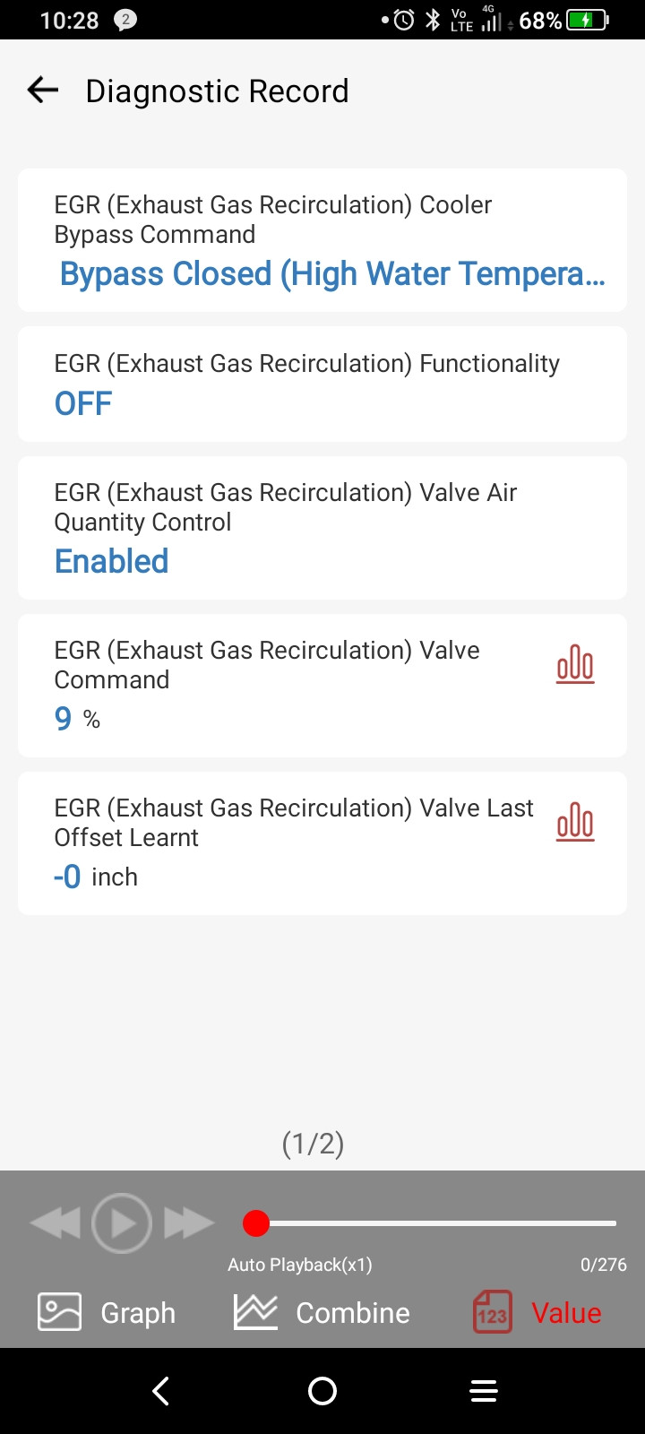
Task: Open chart icon for EGR Valve Command
Action: point(575,665)
